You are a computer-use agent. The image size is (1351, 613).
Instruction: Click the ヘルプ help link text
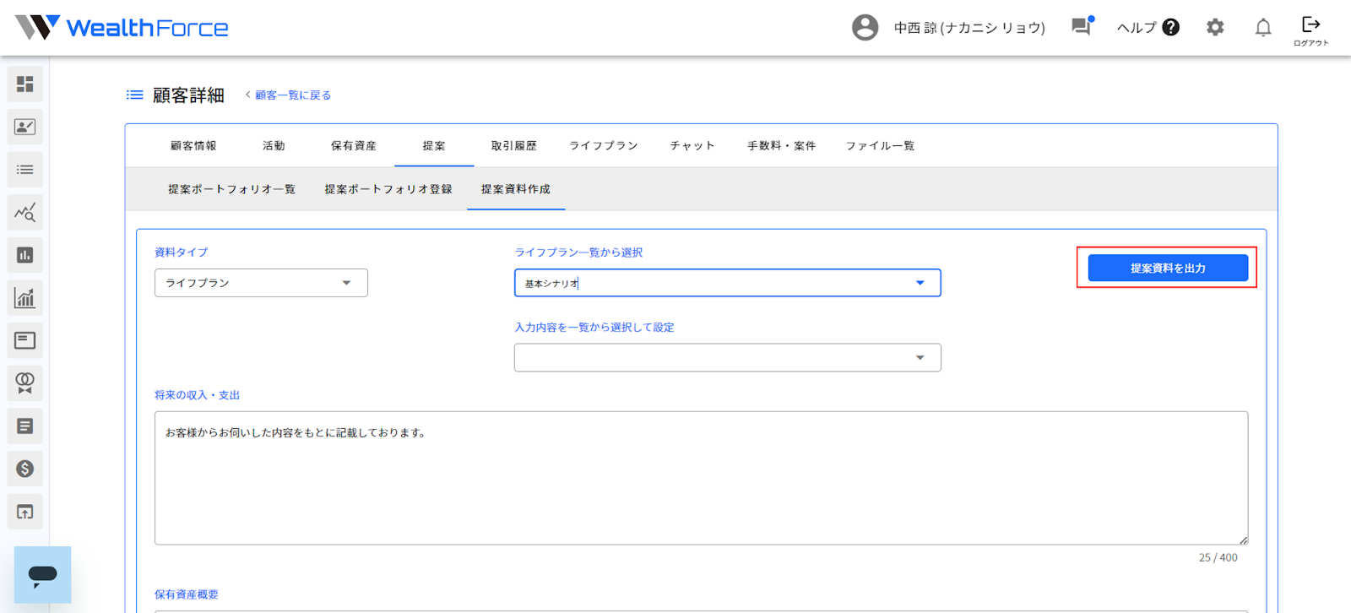pyautogui.click(x=1137, y=28)
